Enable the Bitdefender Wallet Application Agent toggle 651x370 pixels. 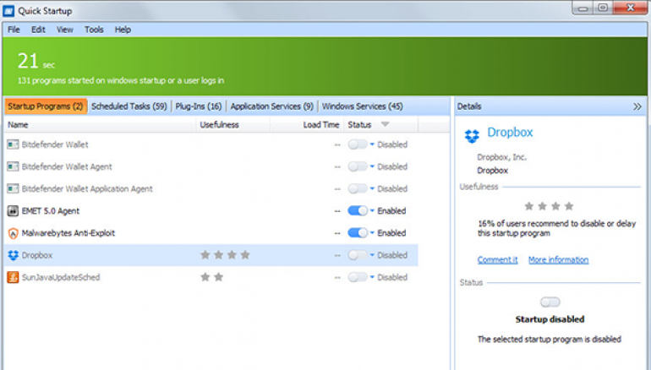[358, 188]
